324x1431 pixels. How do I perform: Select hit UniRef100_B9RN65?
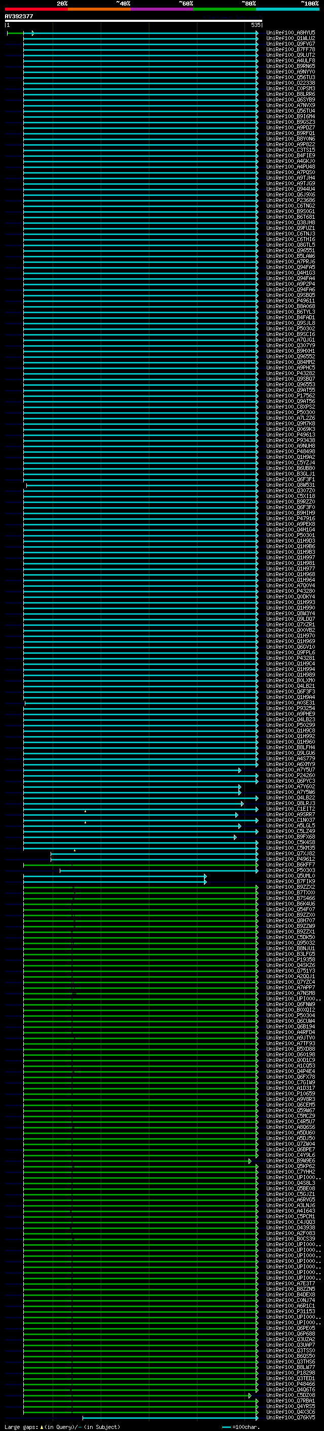click(x=291, y=66)
